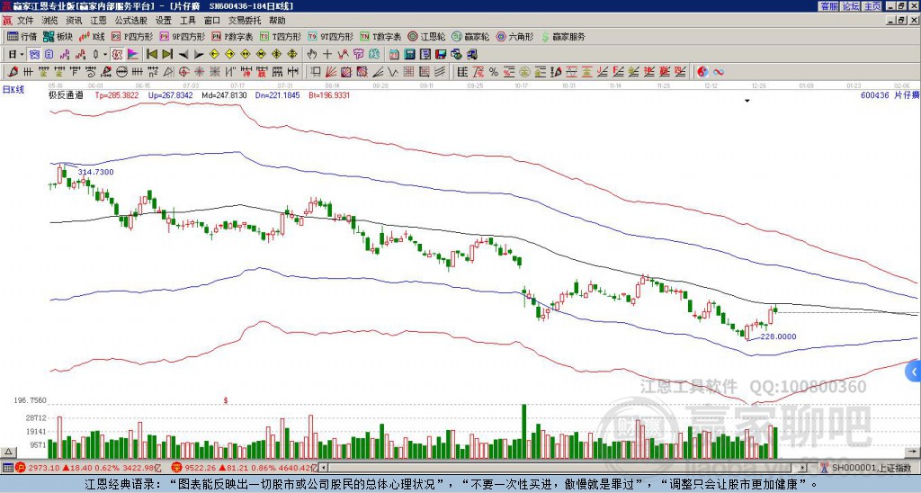Jump to first bar with skip-back arrow
The image size is (921, 493).
pyautogui.click(x=151, y=54)
